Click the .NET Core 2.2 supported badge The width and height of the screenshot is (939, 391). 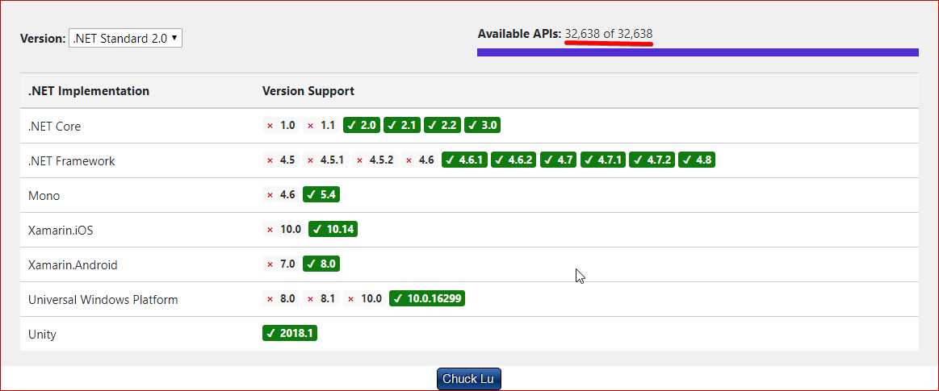coord(442,126)
